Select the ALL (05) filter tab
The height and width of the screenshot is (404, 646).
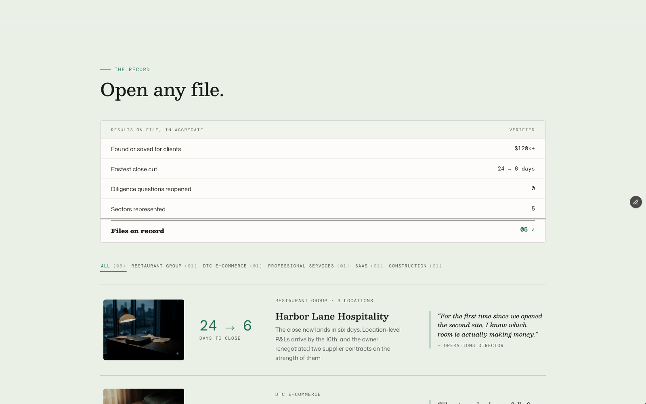(113, 266)
